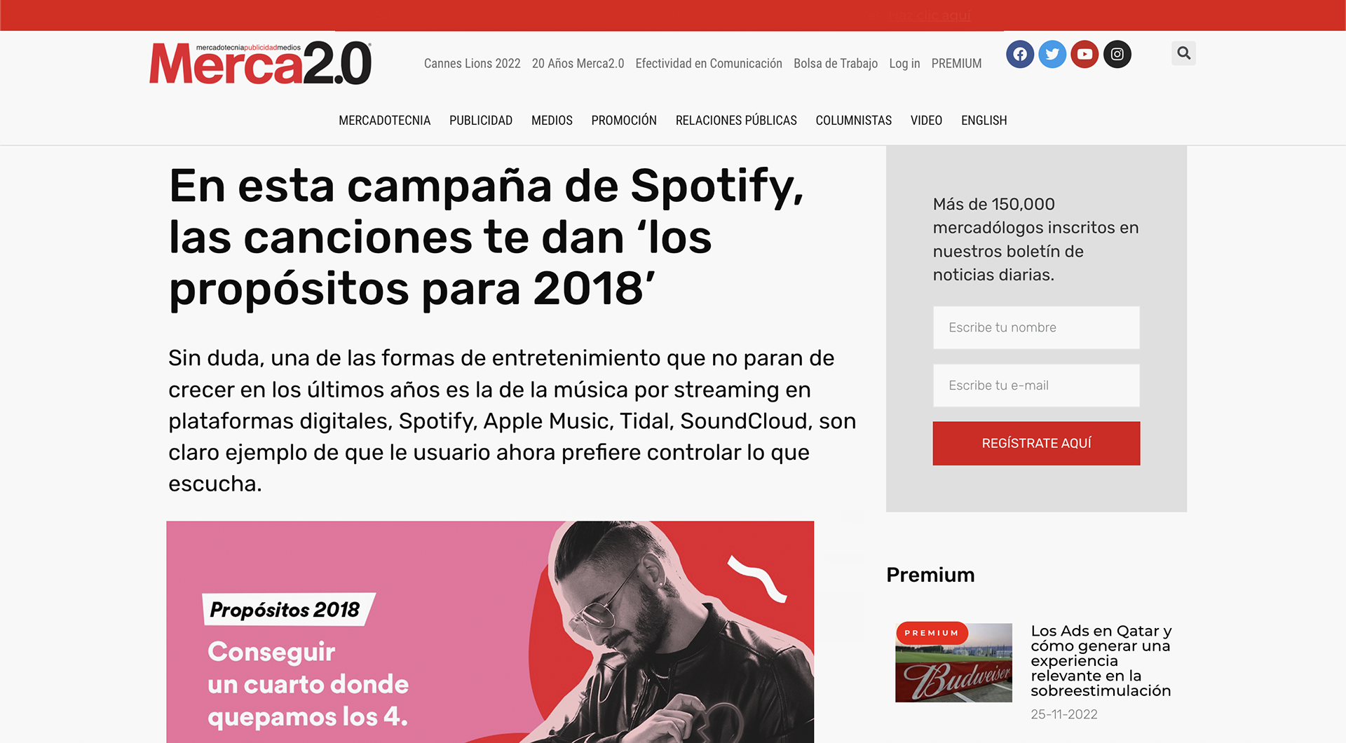Click the Merca2.0 logo
Screen dimensions: 1346x743
click(x=260, y=63)
